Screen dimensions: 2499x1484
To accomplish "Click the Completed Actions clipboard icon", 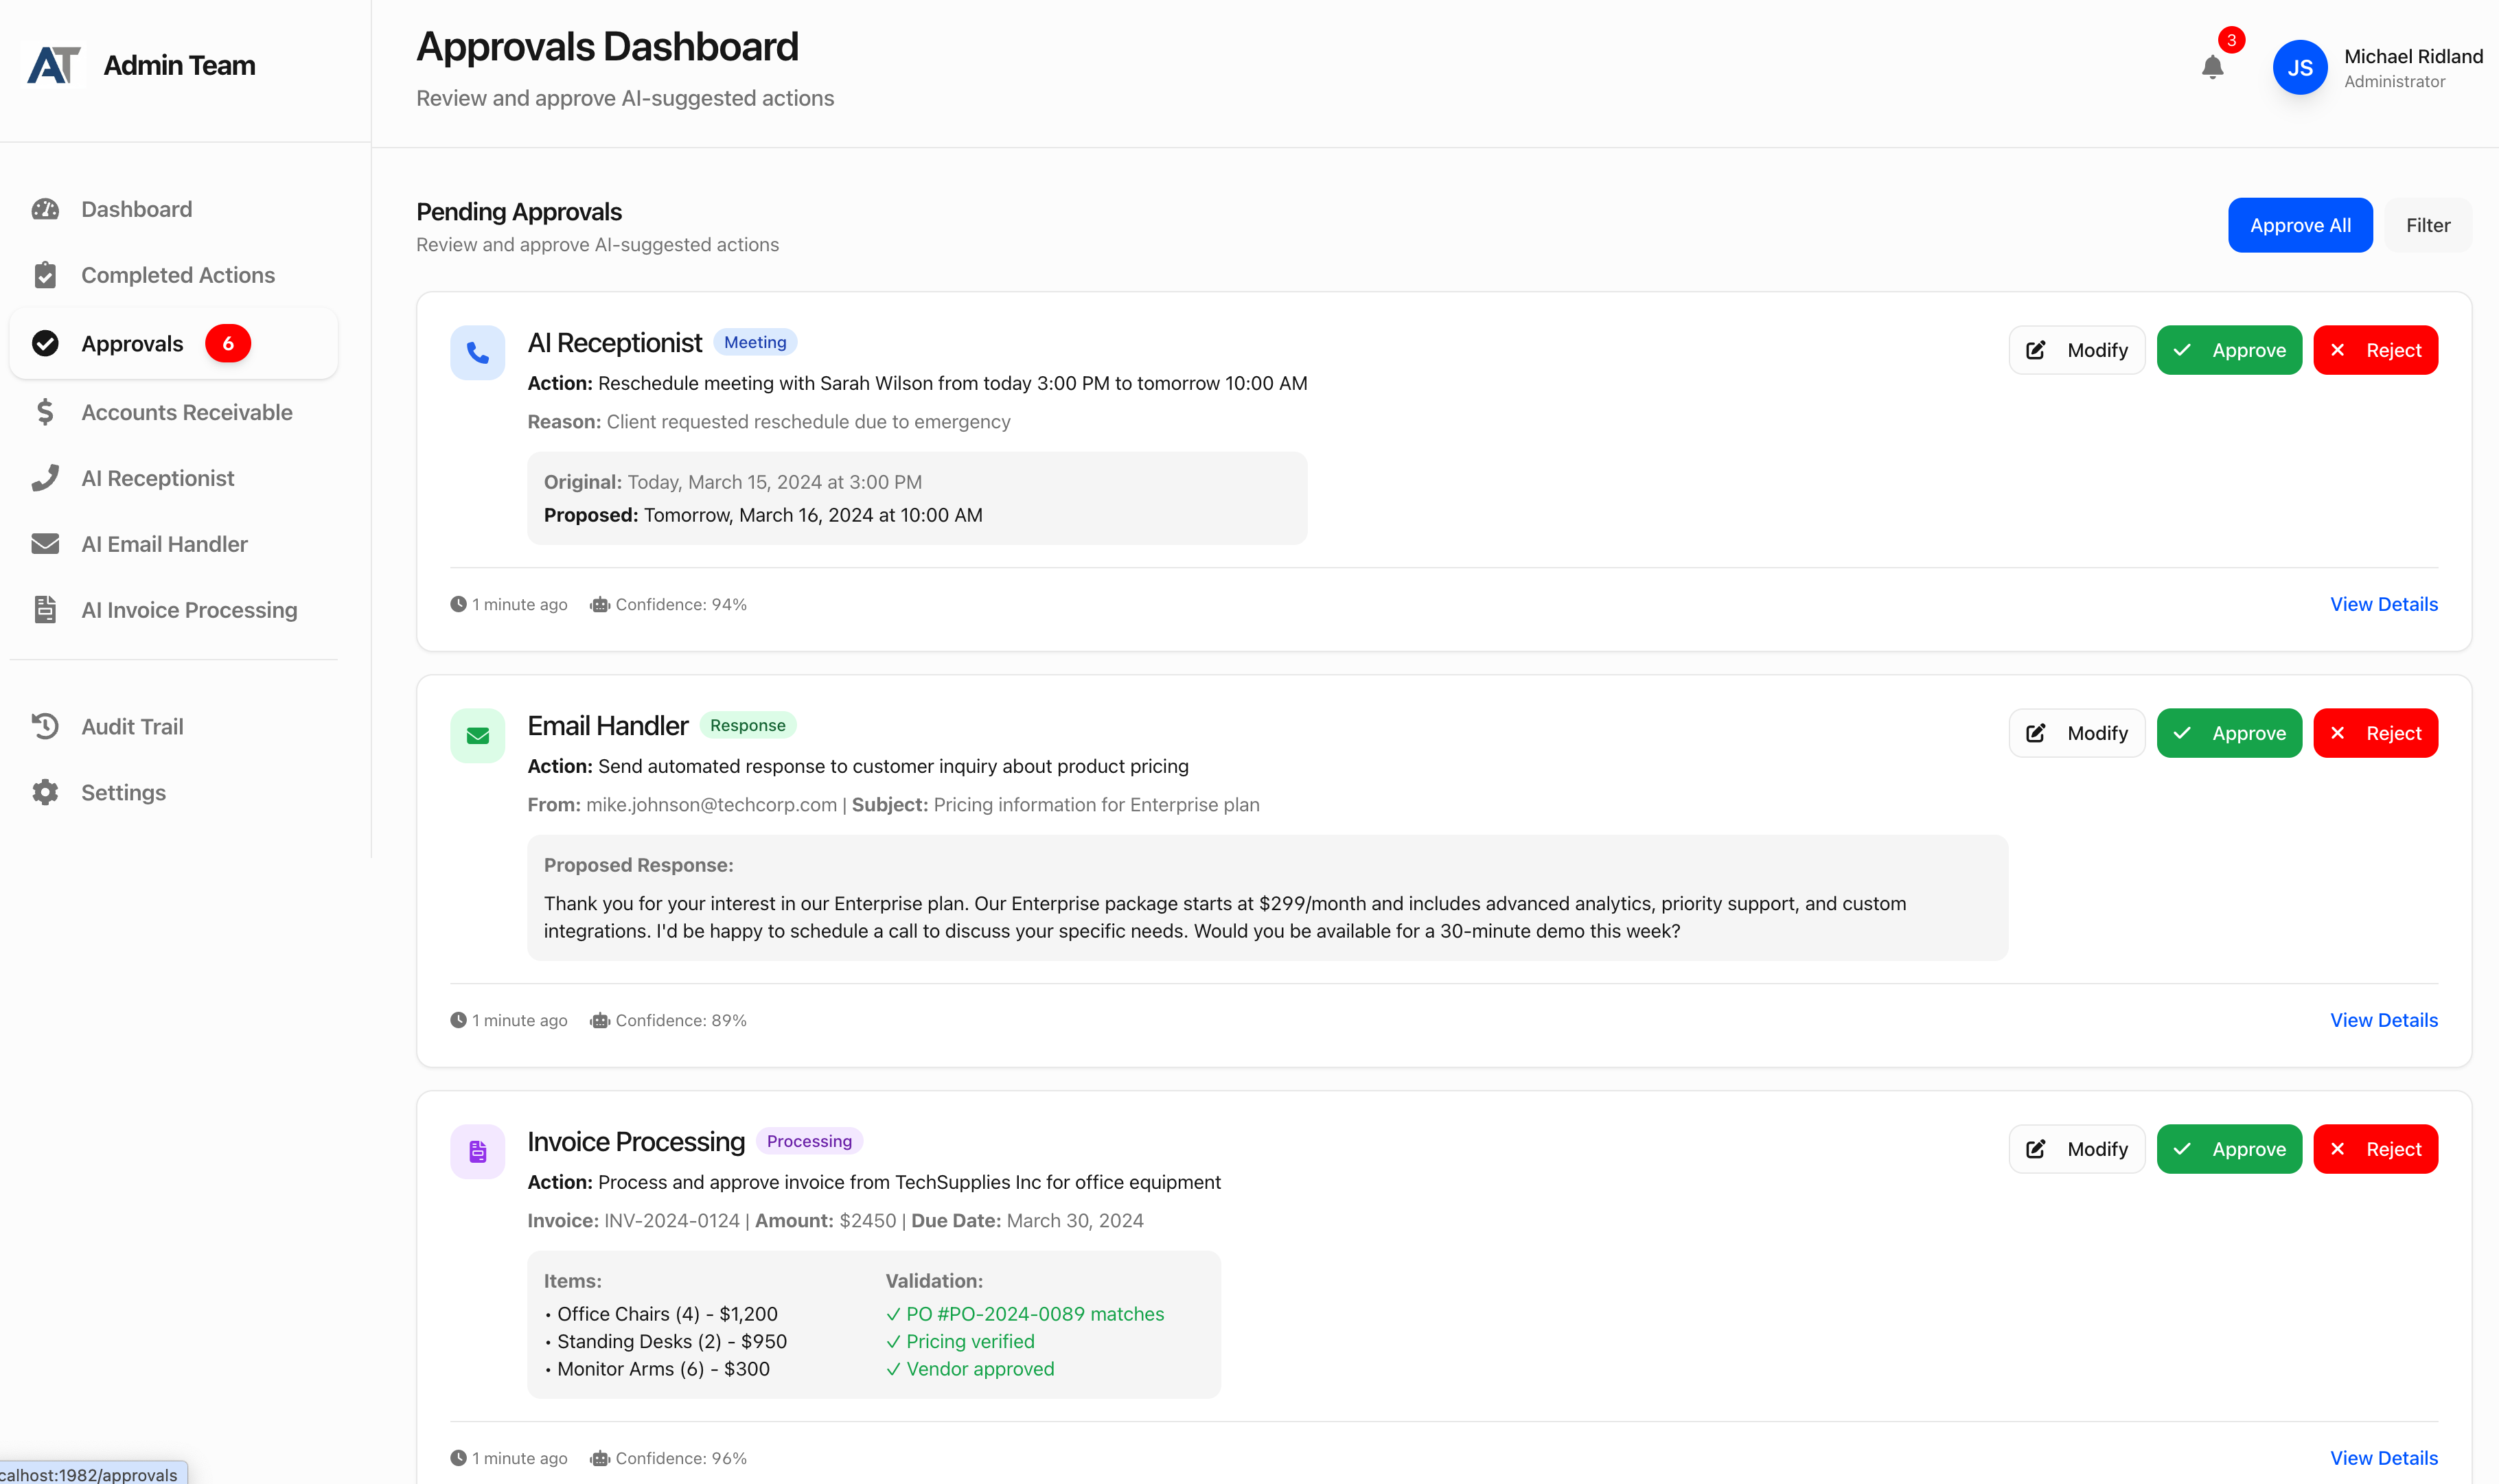I will pyautogui.click(x=46, y=274).
